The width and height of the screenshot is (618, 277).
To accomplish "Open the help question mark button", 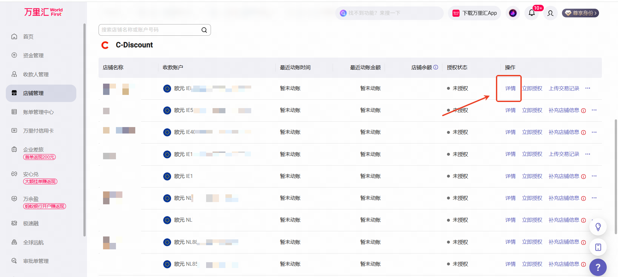I will 598,267.
